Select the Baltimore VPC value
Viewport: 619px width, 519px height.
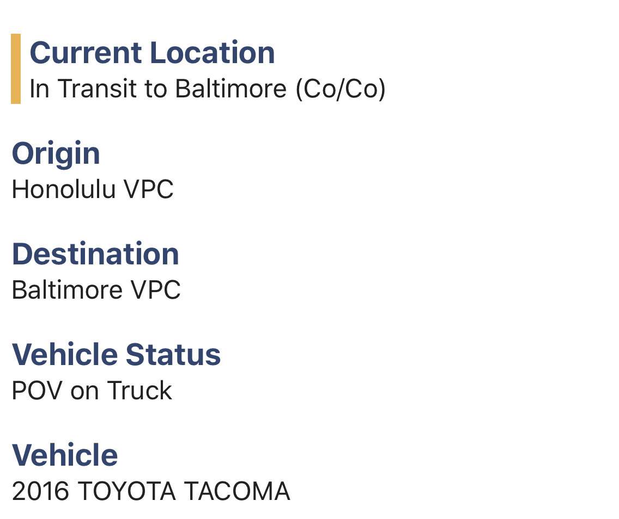(x=96, y=290)
